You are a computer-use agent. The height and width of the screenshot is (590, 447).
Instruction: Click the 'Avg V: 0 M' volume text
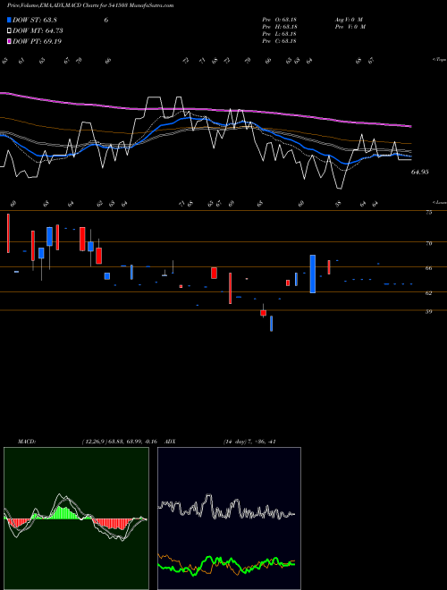[x=349, y=19]
